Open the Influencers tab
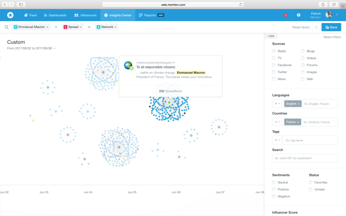The height and width of the screenshot is (216, 346). pyautogui.click(x=86, y=15)
